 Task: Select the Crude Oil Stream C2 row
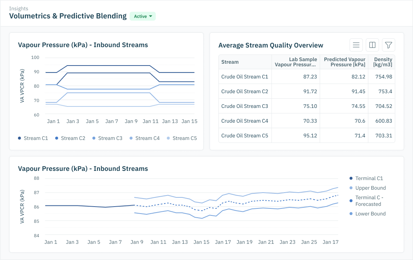point(307,91)
